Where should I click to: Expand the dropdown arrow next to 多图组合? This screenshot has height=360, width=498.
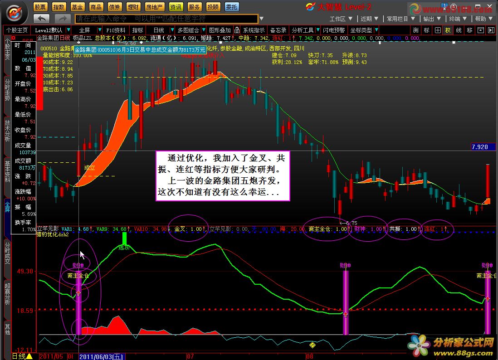pos(204,30)
